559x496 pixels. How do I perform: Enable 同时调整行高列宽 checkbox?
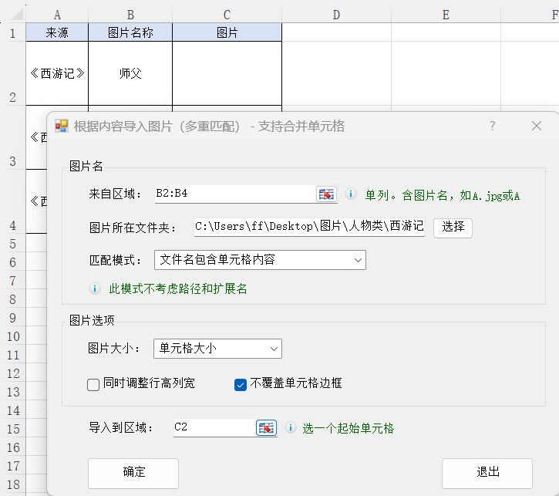(93, 384)
